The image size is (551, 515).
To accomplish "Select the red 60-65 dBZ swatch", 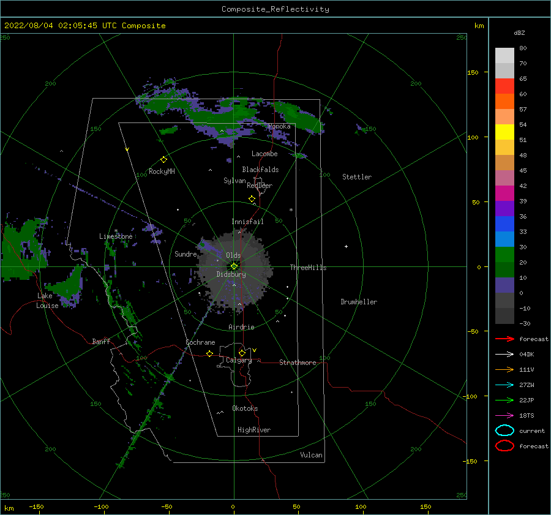I will [504, 86].
